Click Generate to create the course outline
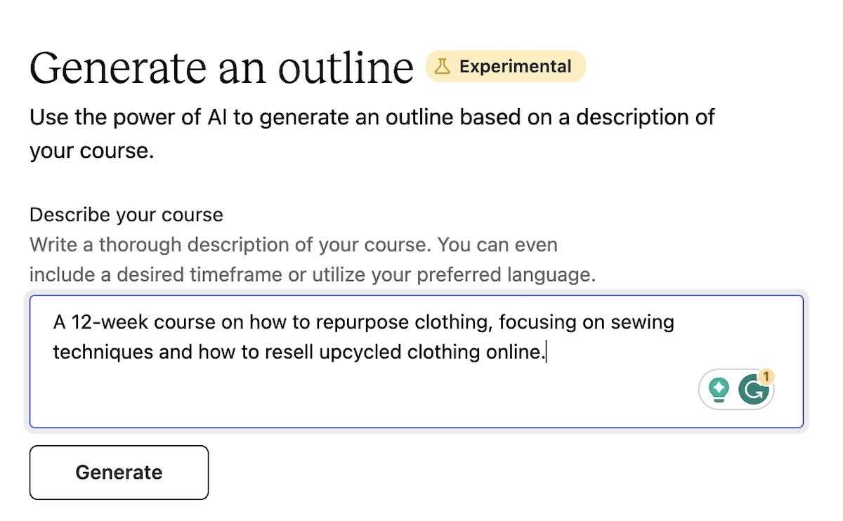The image size is (843, 521). click(118, 472)
